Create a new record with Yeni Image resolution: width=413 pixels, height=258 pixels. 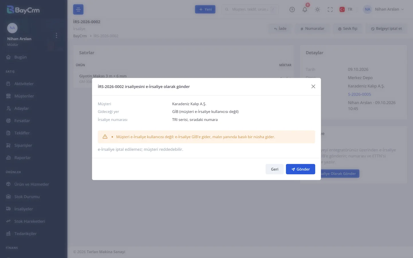tap(205, 9)
